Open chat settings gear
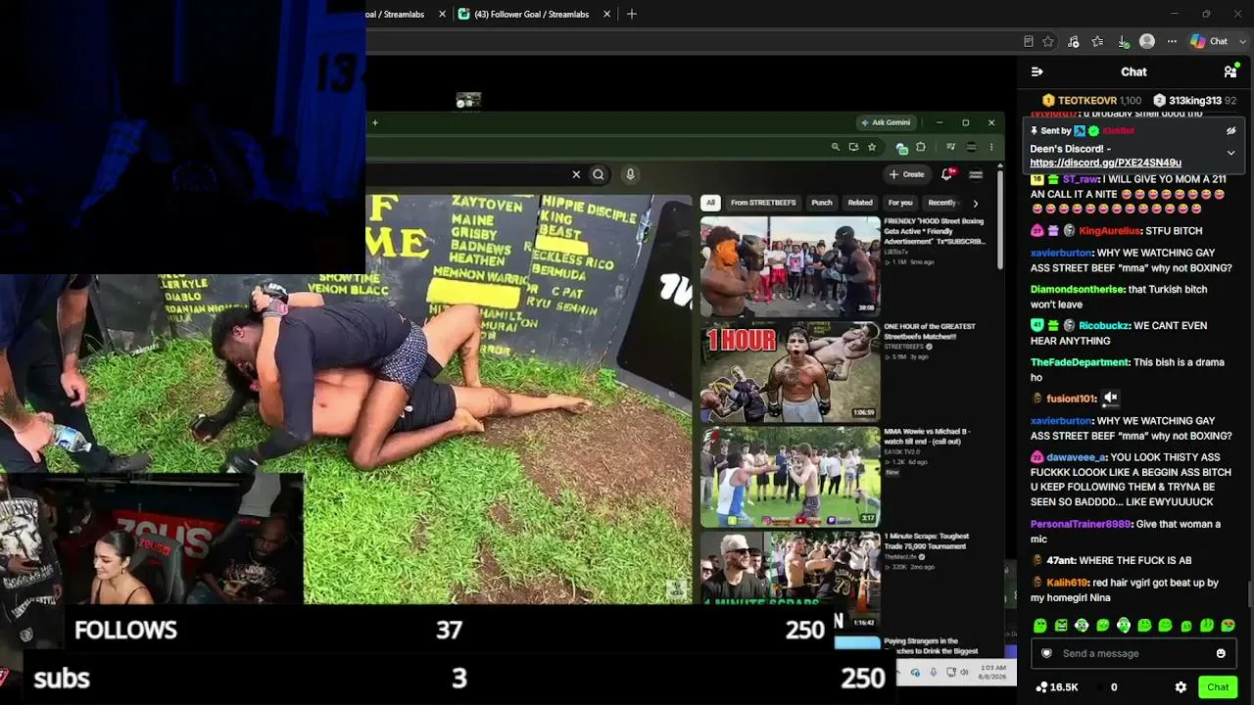 click(x=1181, y=687)
